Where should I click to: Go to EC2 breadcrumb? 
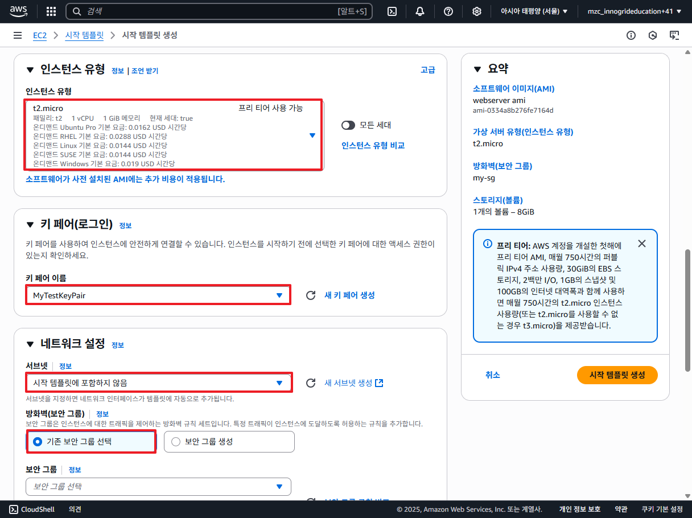click(x=39, y=35)
